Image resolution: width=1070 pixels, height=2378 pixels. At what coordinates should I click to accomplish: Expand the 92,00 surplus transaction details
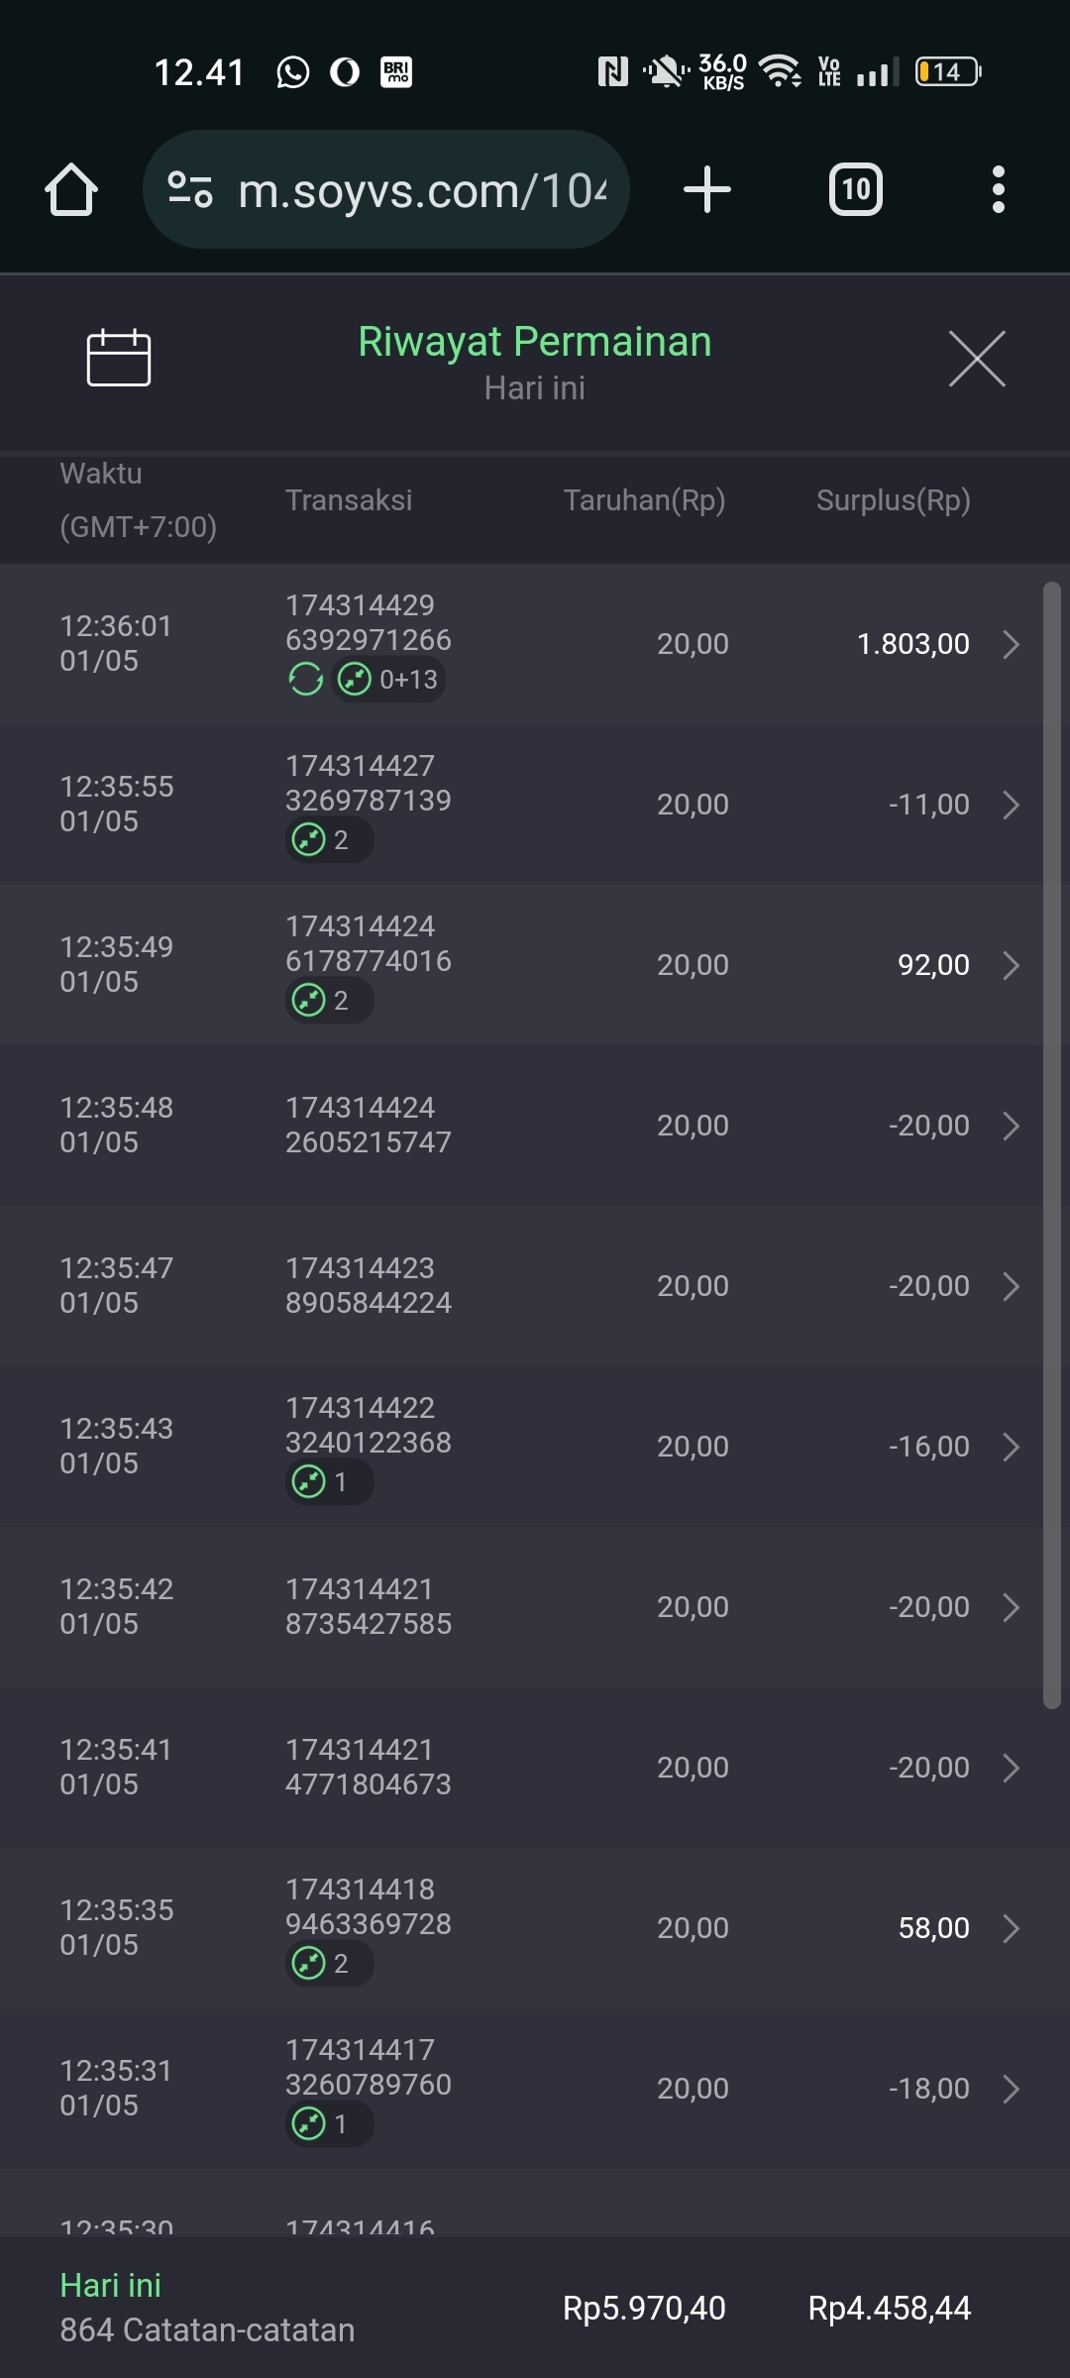[x=1011, y=965]
